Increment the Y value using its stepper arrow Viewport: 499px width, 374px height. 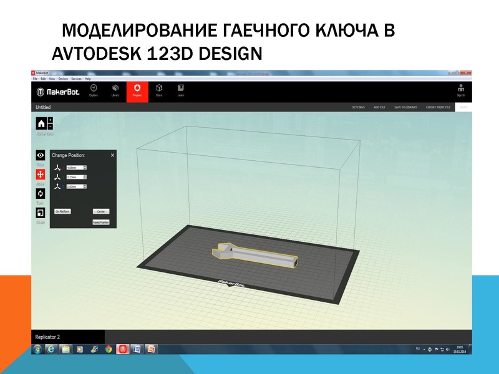click(84, 176)
